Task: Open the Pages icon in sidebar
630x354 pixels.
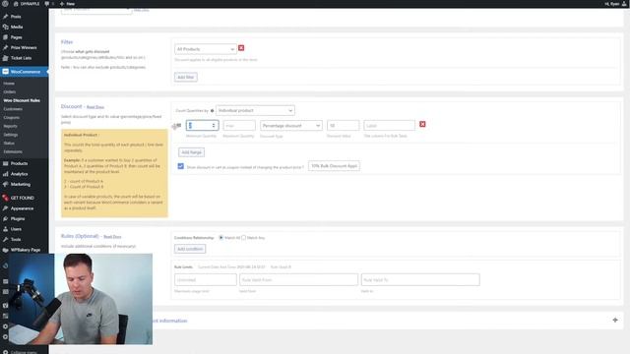Action: [x=5, y=37]
